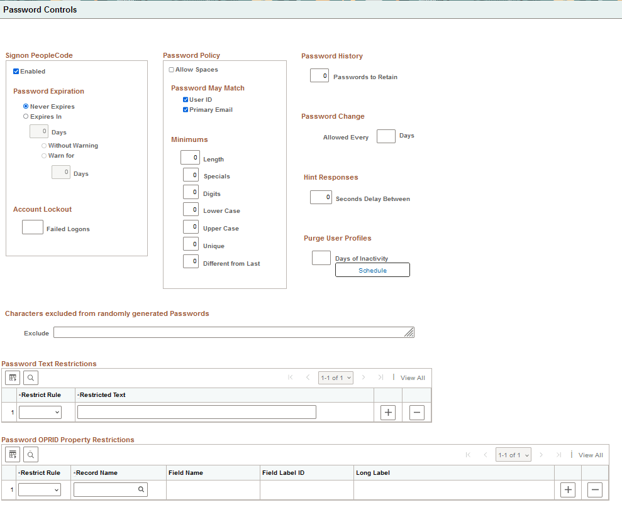This screenshot has width=622, height=505.
Task: Click the Schedule button under Purge User Profiles
Action: click(x=372, y=269)
